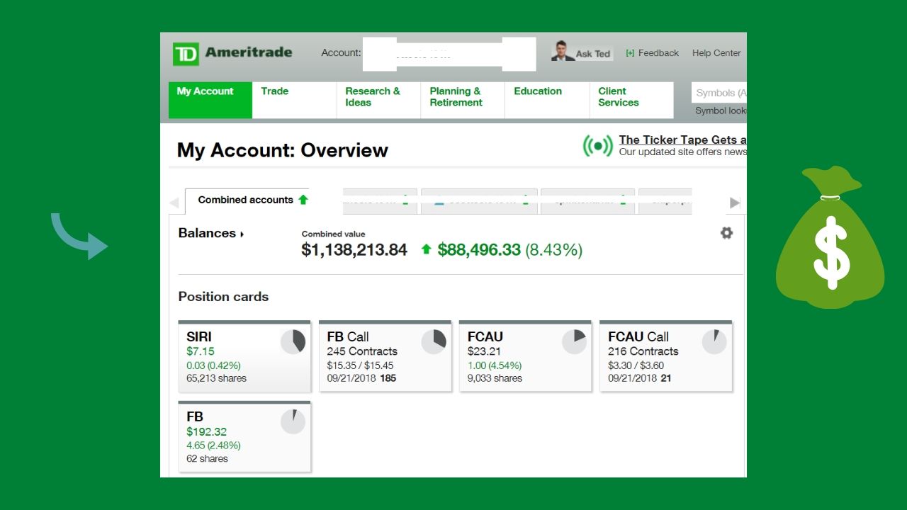The width and height of the screenshot is (907, 510).
Task: Open Research & Ideas menu
Action: tap(378, 100)
